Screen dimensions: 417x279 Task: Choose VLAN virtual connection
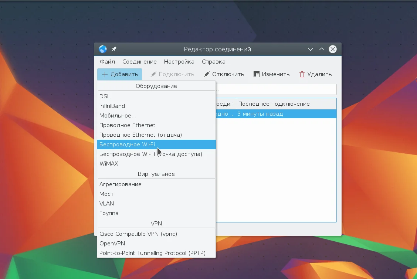156,203
